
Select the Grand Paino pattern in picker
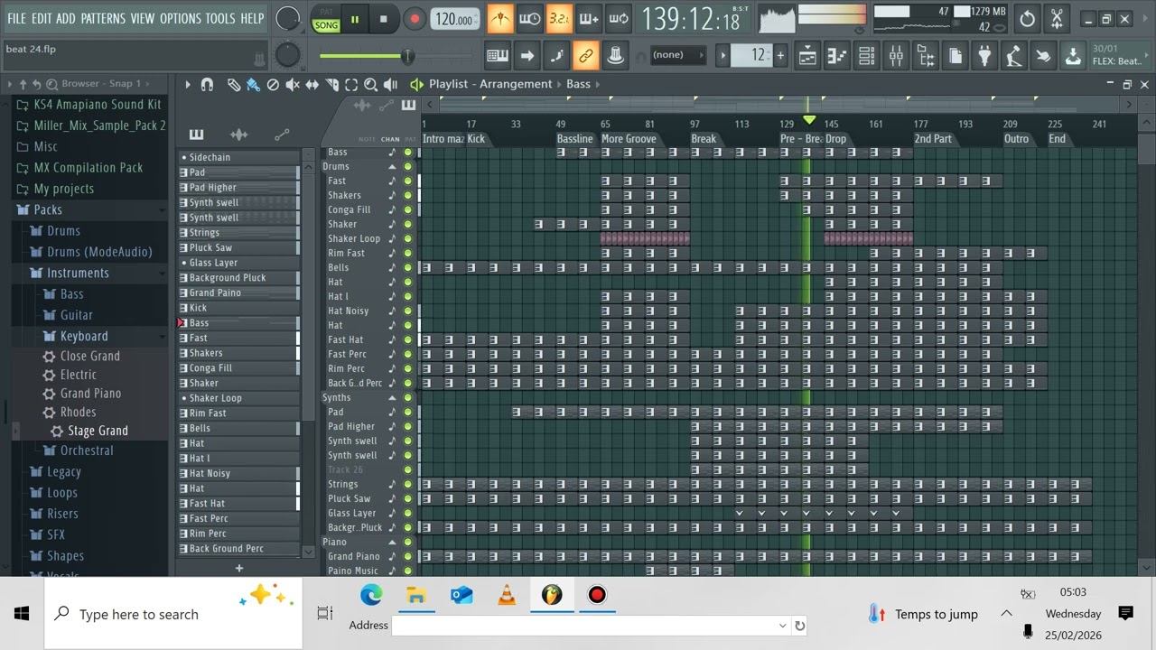coord(239,292)
